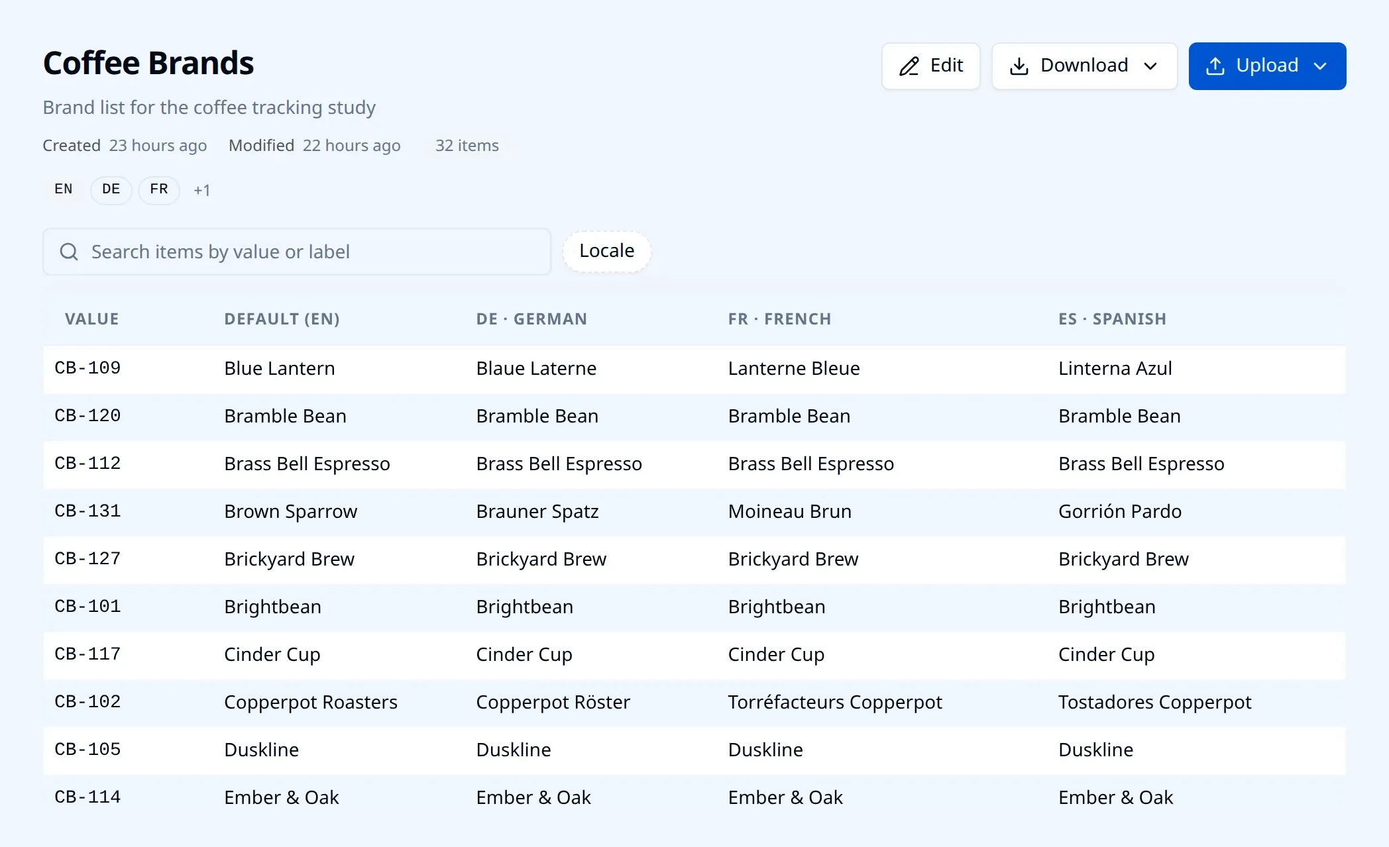Expand the Download dropdown chevron
1389x847 pixels.
(x=1150, y=66)
